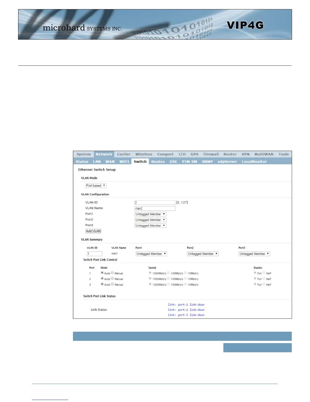Click the 'link: port:3 link:down' status text

(186, 315)
